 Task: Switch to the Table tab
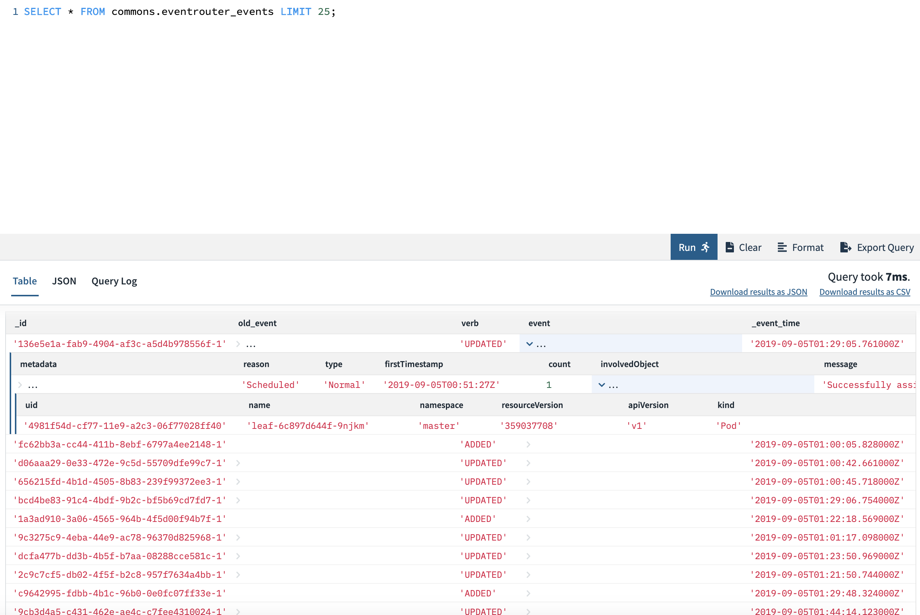[x=25, y=281]
